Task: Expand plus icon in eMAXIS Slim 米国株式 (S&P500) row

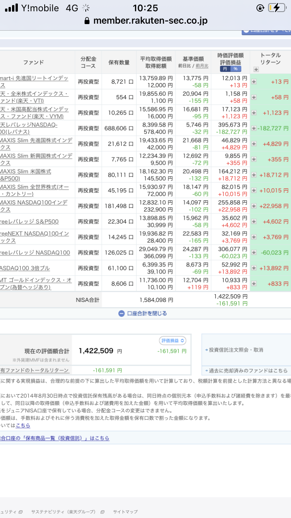Action: click(254, 175)
